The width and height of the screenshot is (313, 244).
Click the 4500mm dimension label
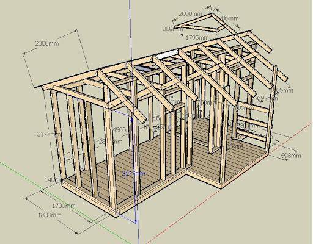pyautogui.click(x=120, y=130)
